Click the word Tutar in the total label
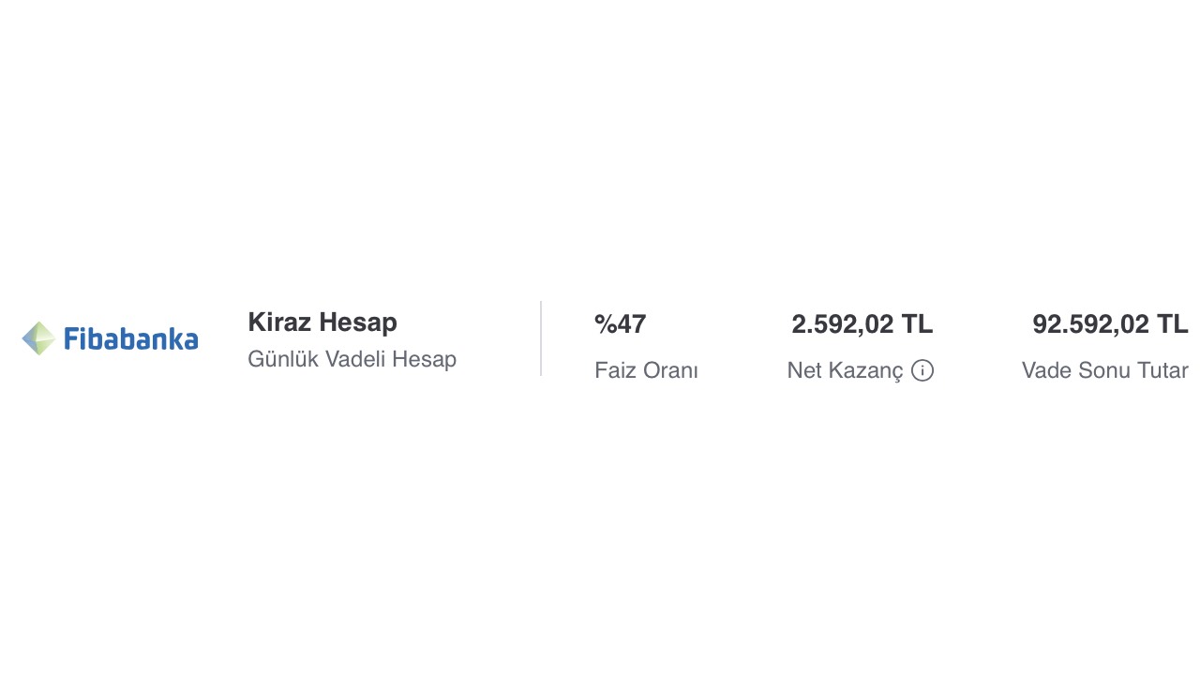Viewport: 1200px width, 675px height. point(1161,370)
